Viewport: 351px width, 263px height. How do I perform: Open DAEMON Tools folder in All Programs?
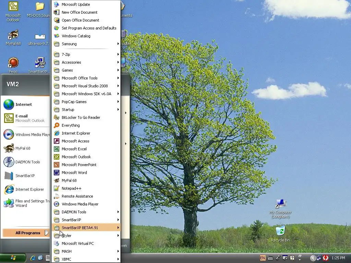pyautogui.click(x=86, y=212)
